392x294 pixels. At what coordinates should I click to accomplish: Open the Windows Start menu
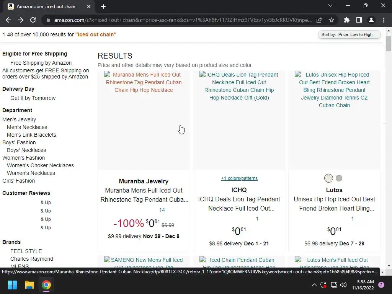12,285
